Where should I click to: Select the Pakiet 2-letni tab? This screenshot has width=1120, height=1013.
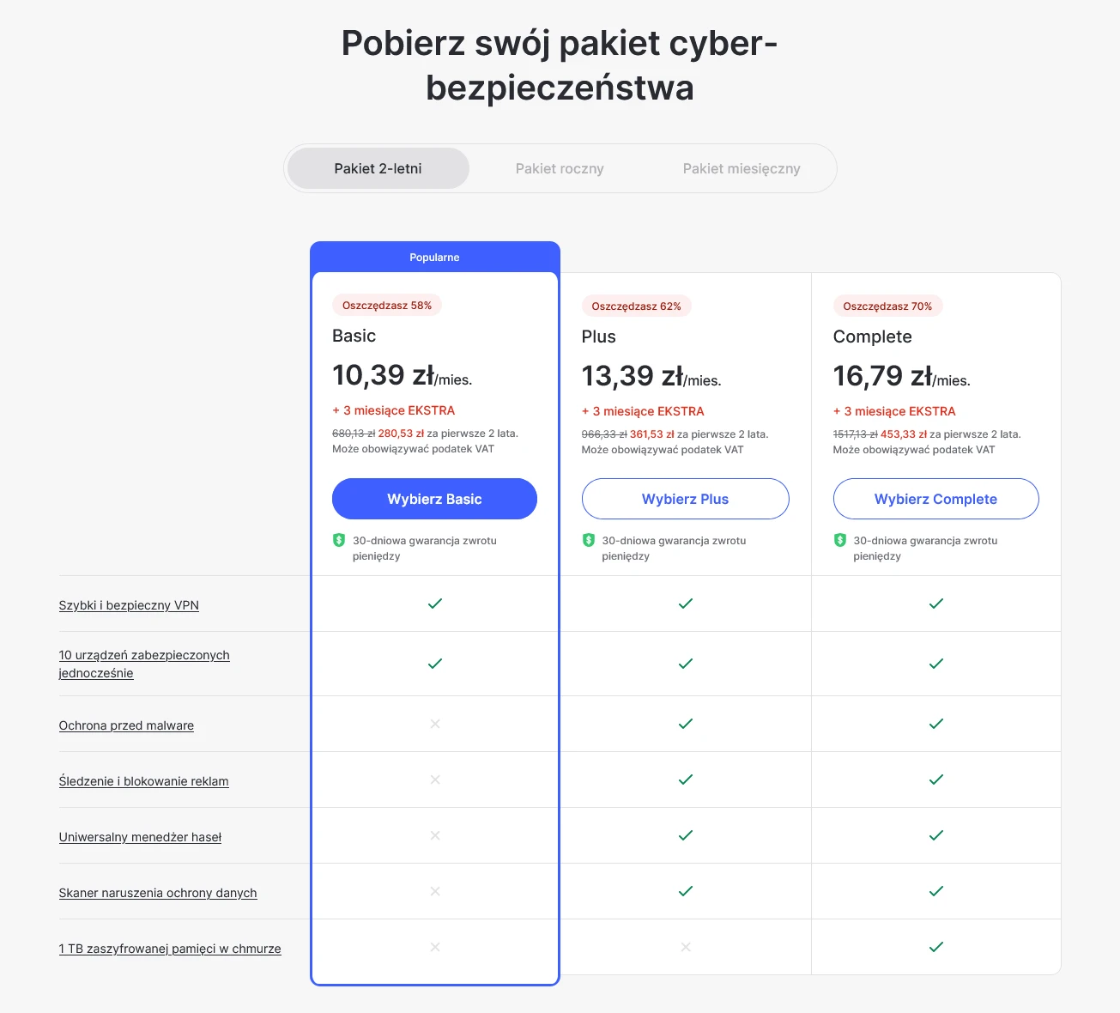click(x=378, y=168)
